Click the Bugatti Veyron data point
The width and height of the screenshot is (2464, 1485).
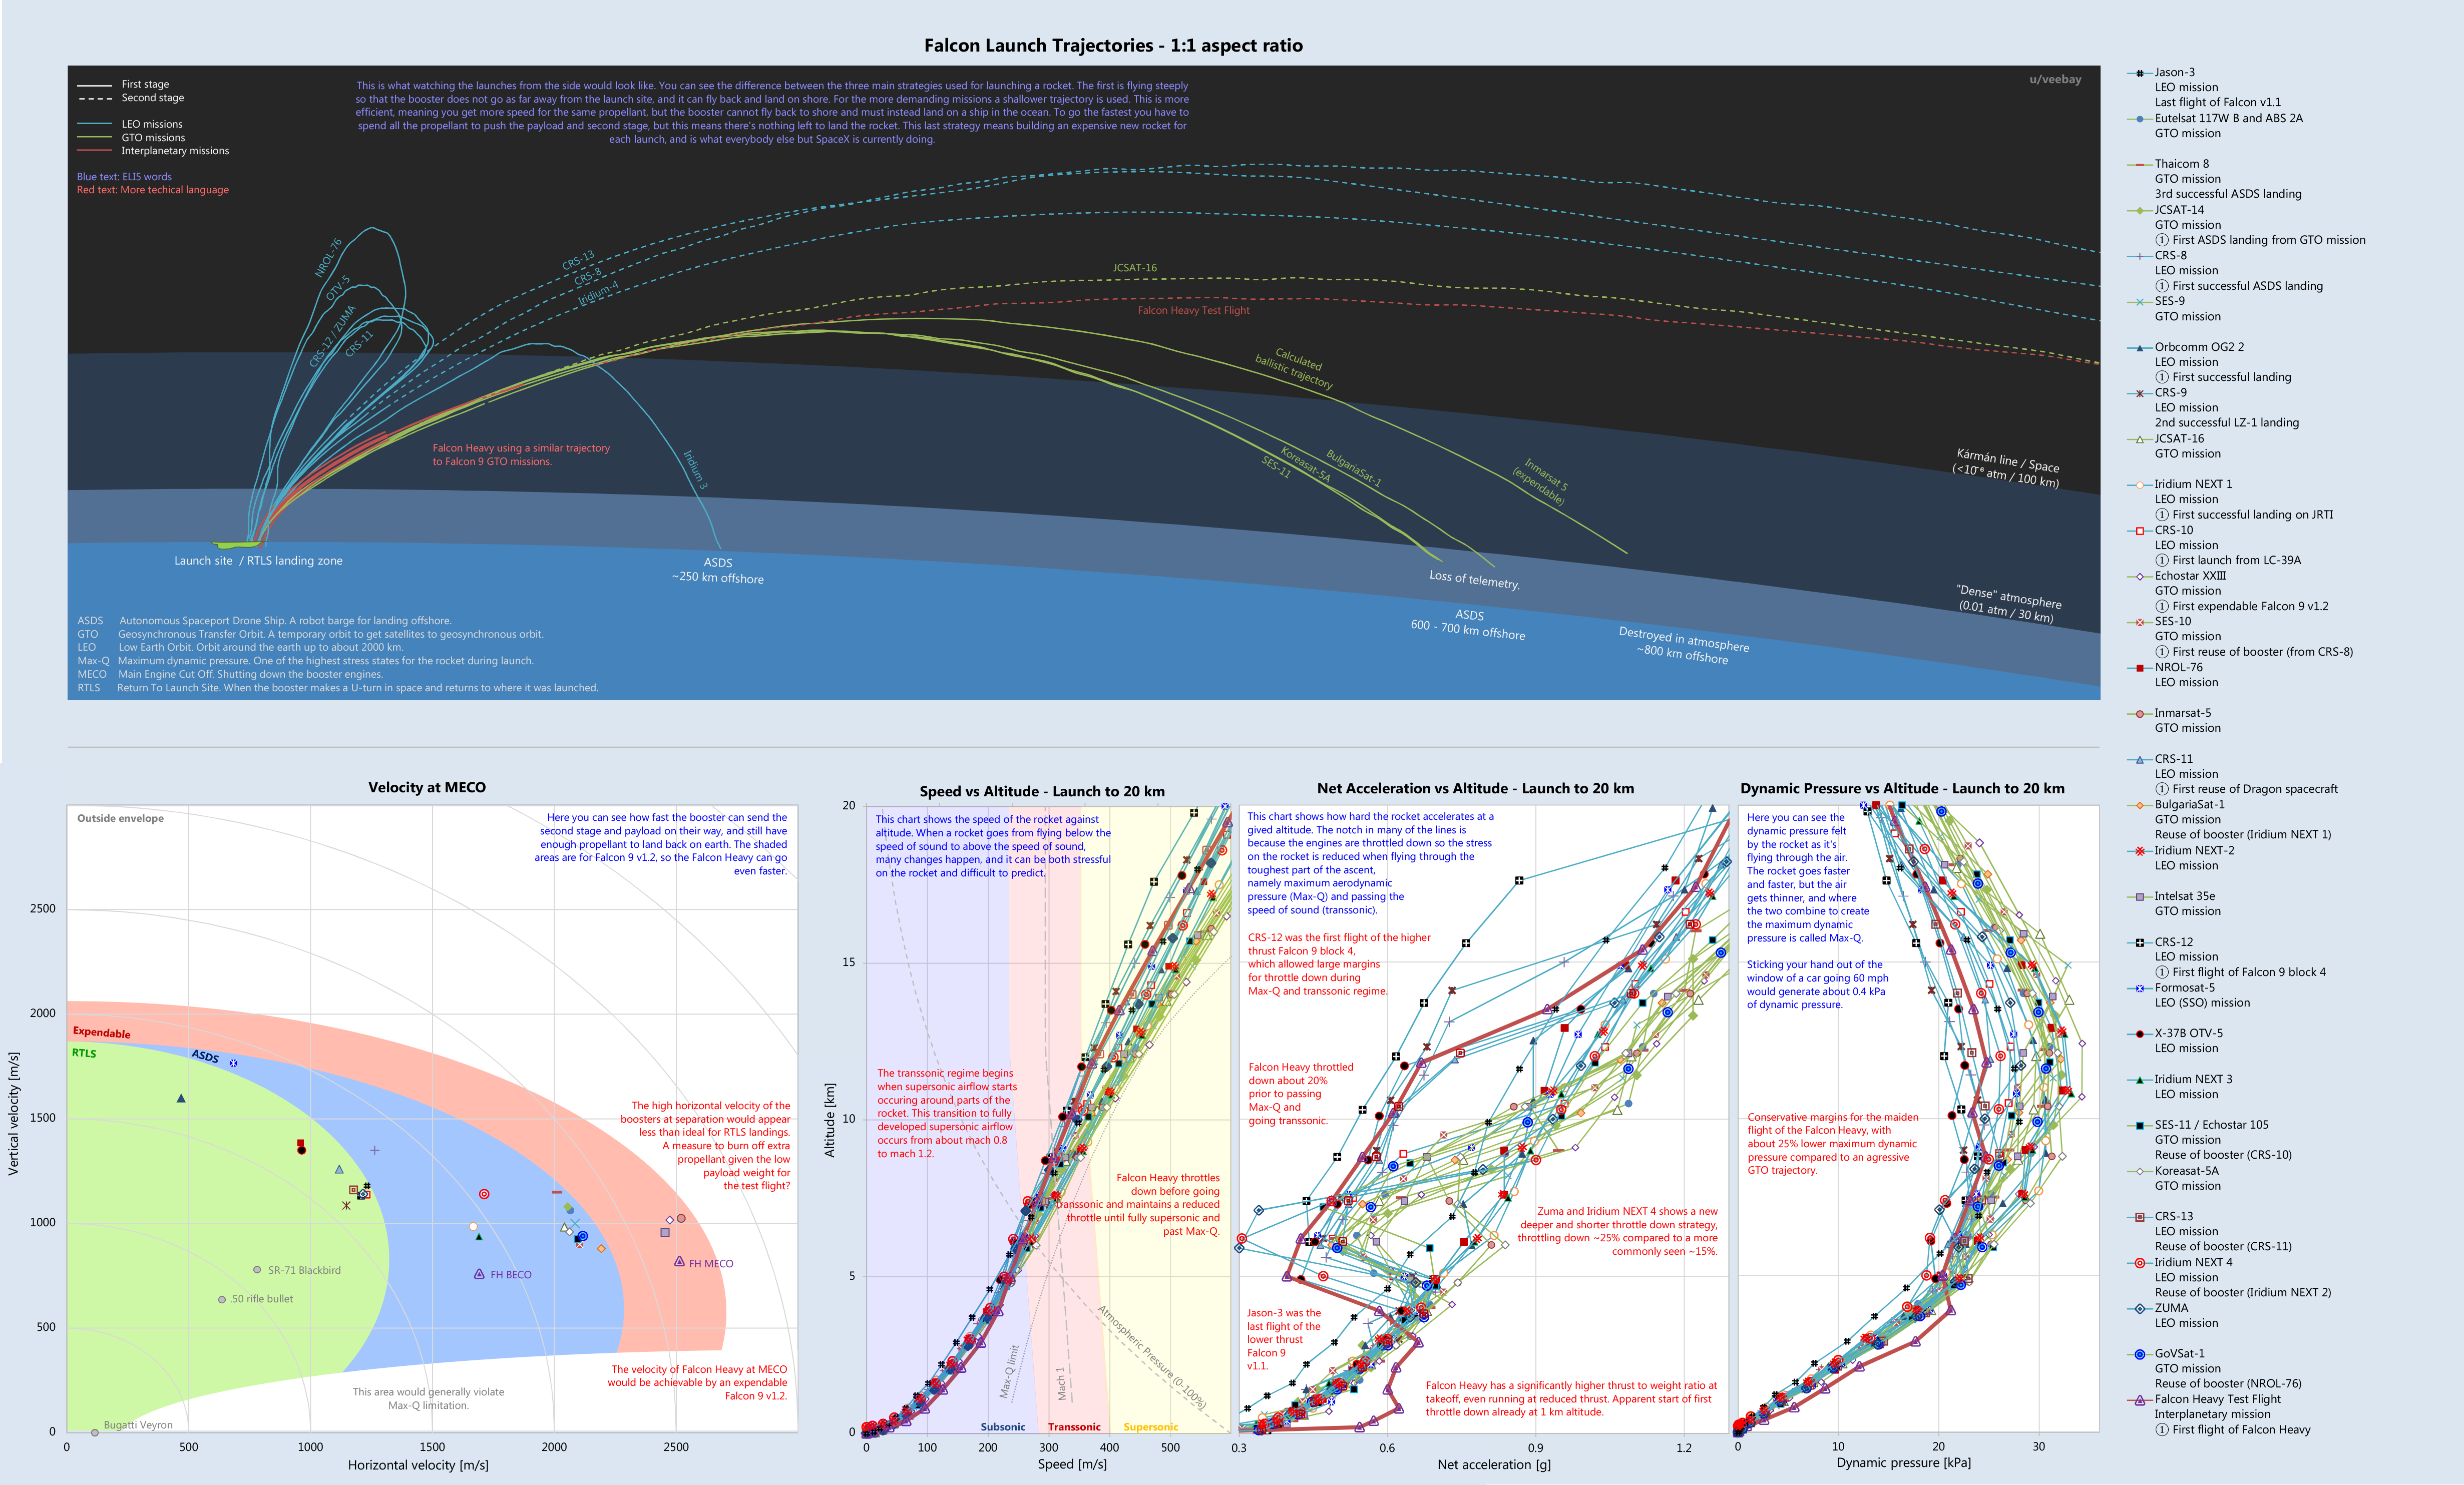95,1432
